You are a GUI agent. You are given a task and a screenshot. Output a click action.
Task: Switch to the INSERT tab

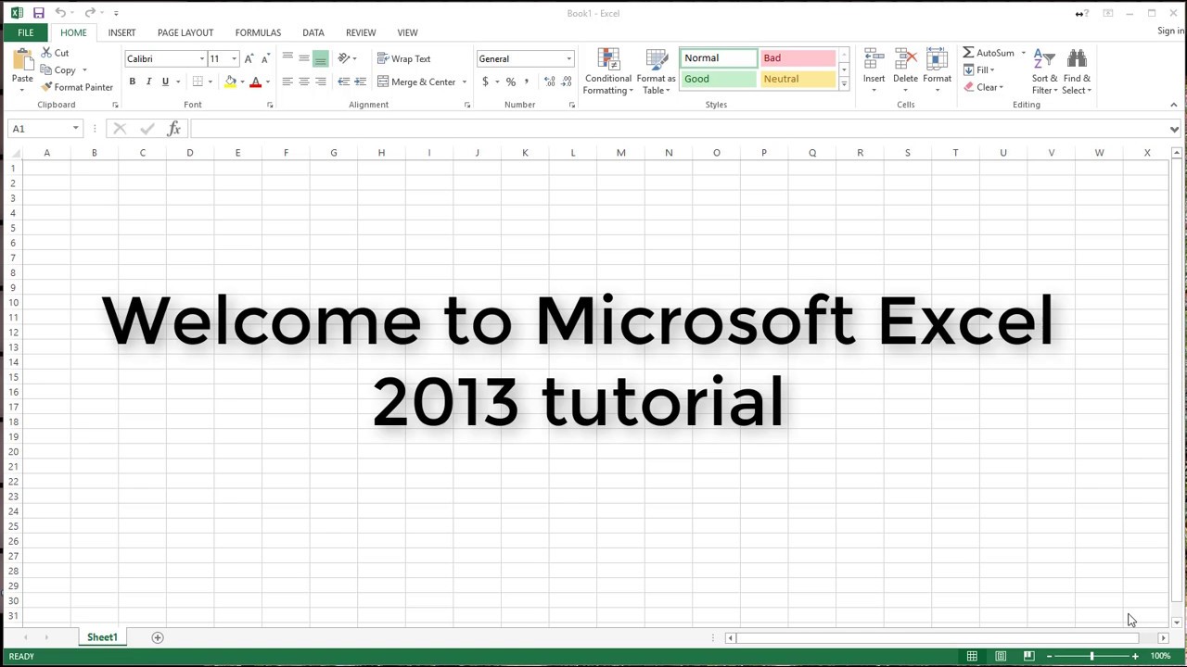point(121,32)
